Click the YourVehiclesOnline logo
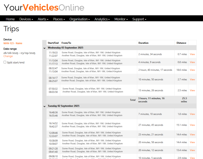Image resolution: width=203 pixels, height=159 pixels. [44, 8]
